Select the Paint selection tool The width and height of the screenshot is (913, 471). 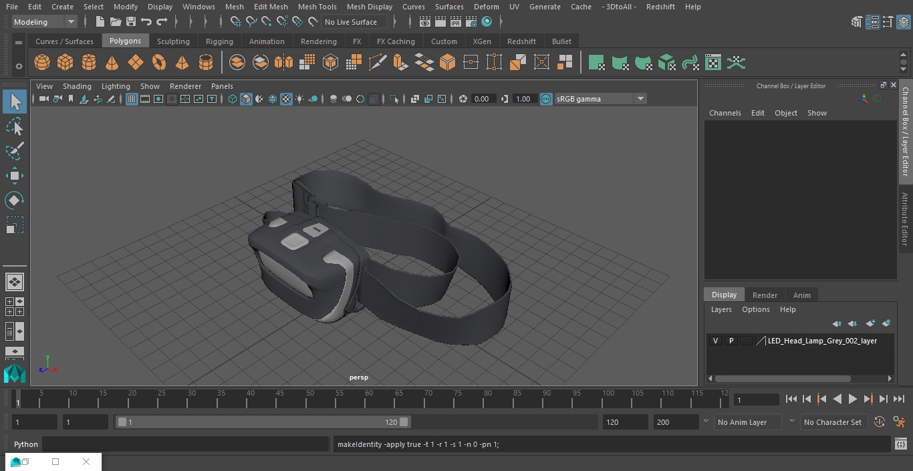coord(15,151)
